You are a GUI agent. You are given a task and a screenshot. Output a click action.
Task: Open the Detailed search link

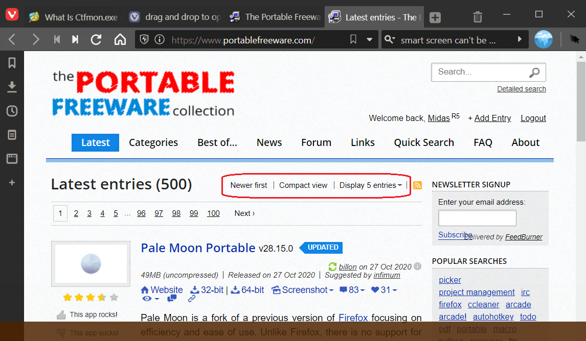[x=522, y=89]
